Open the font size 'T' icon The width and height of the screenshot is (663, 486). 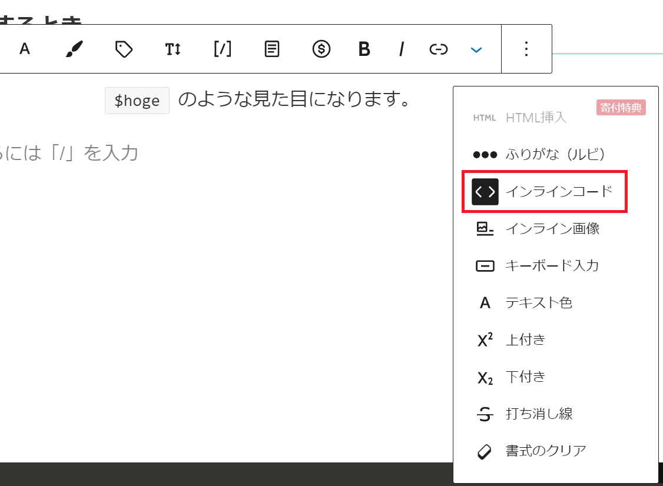coord(173,49)
